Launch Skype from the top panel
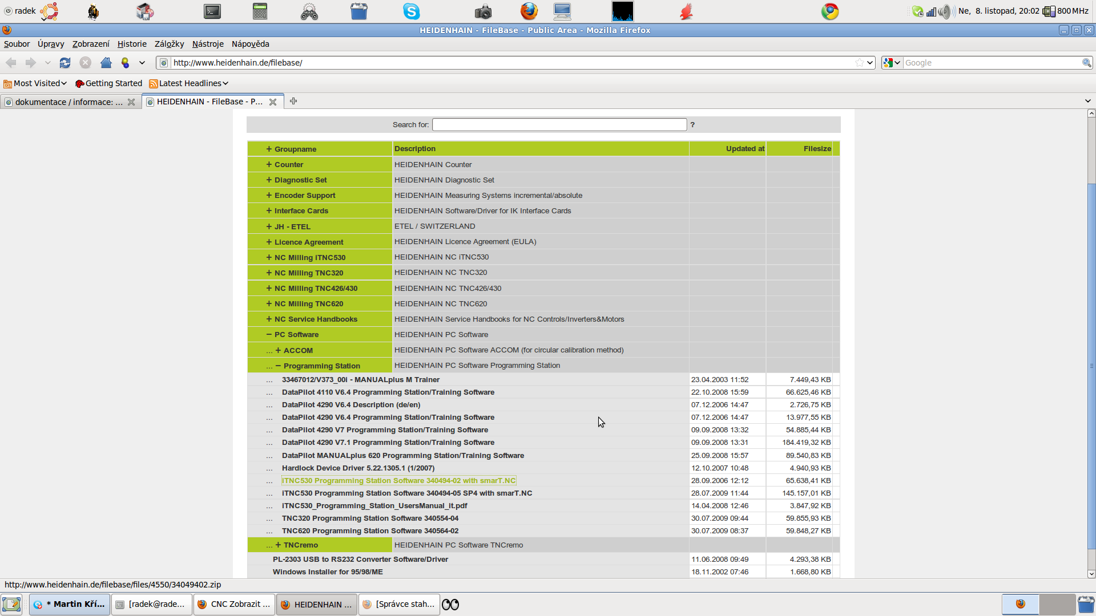 tap(411, 11)
